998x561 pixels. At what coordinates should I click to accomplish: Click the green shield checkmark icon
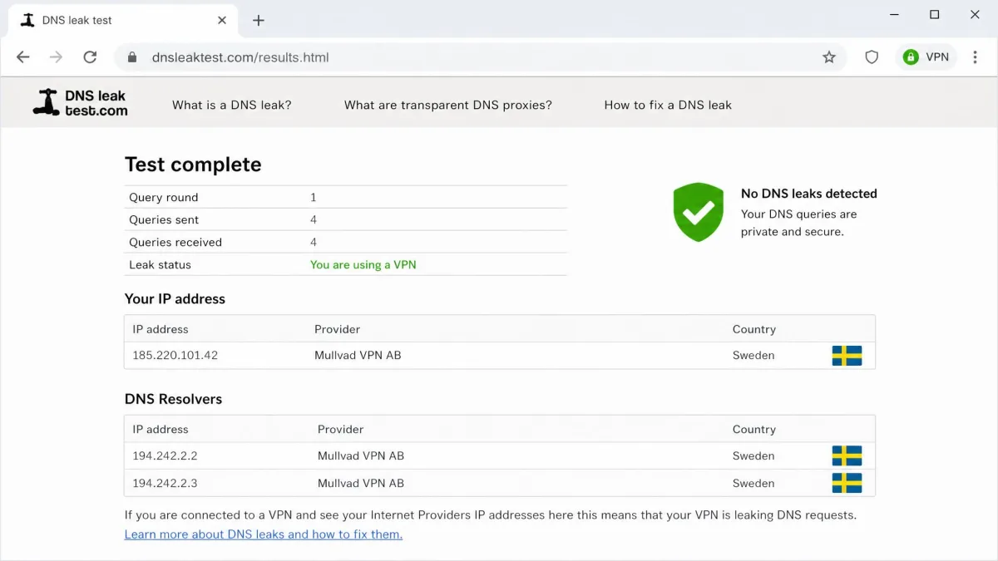click(x=699, y=212)
